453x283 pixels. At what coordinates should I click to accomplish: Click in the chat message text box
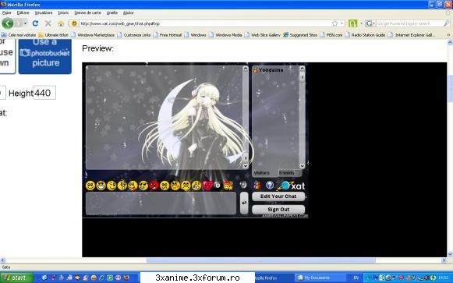coord(161,203)
